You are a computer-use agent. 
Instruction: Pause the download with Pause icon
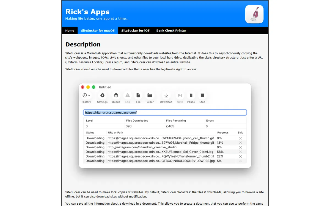[x=191, y=95]
